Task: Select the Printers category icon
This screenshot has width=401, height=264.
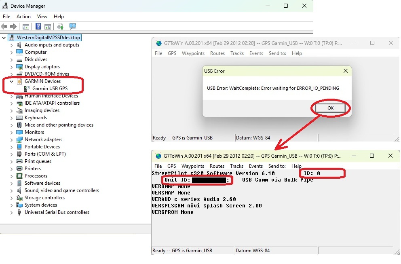Action: (19, 169)
